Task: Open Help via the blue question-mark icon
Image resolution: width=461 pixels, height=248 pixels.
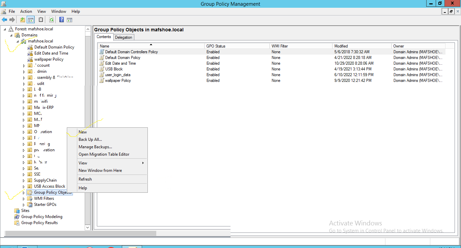Action: [61, 20]
